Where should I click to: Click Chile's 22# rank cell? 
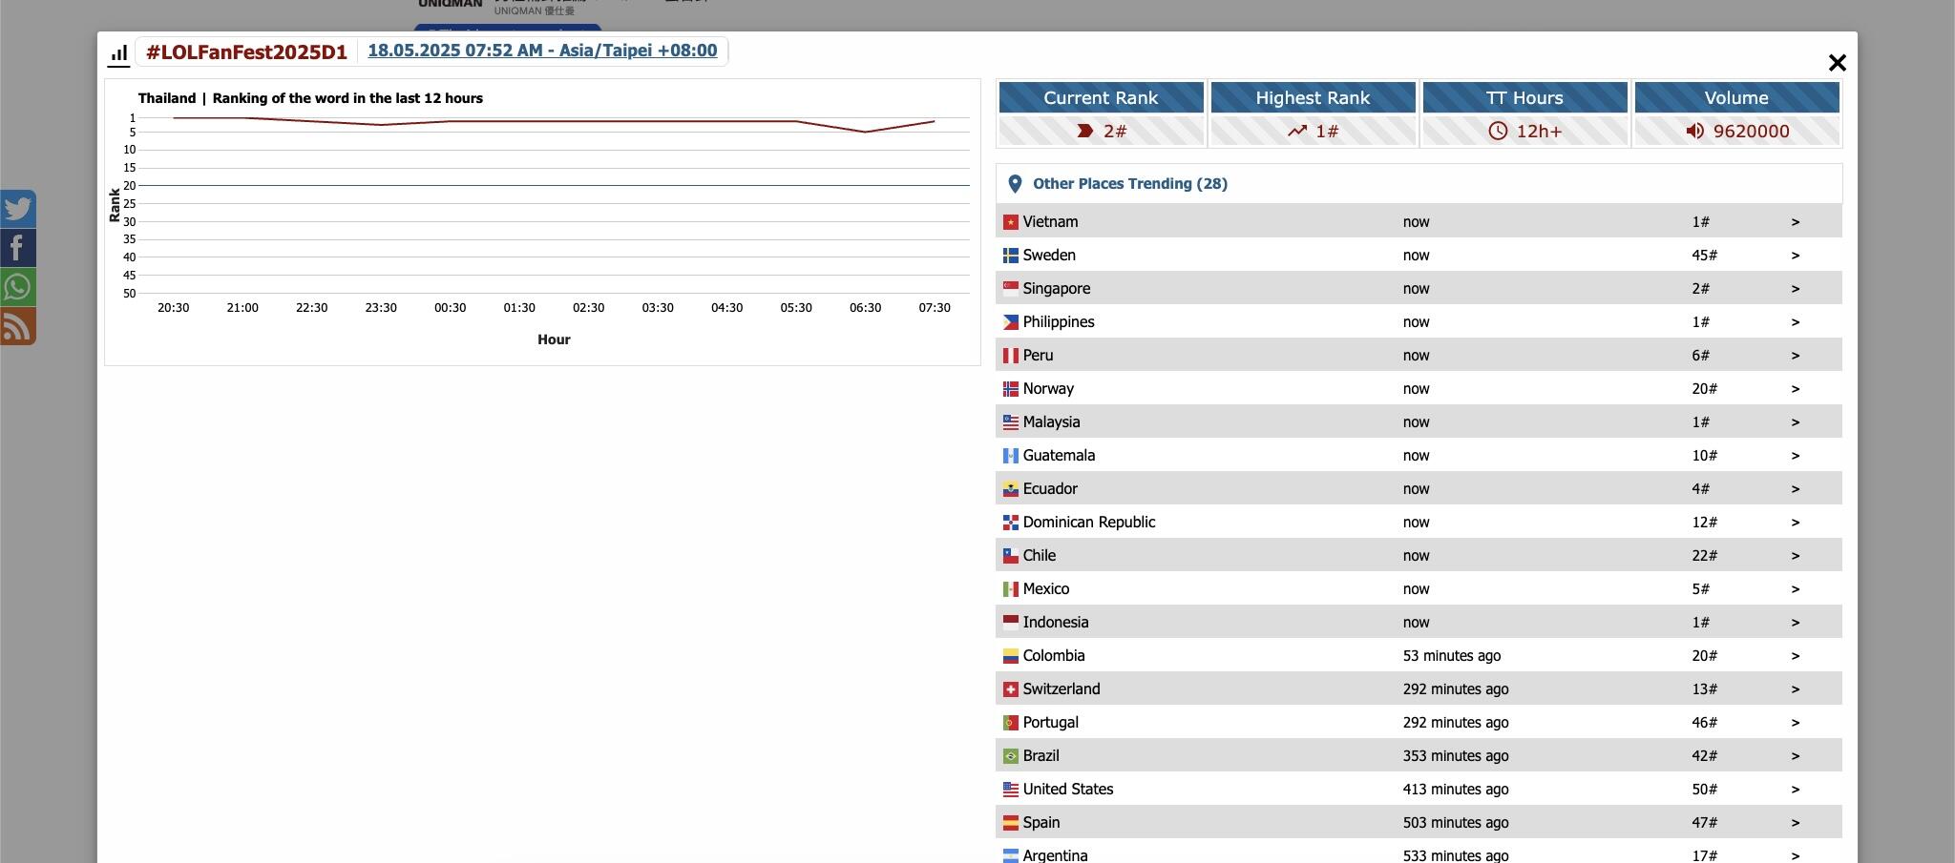(x=1704, y=556)
